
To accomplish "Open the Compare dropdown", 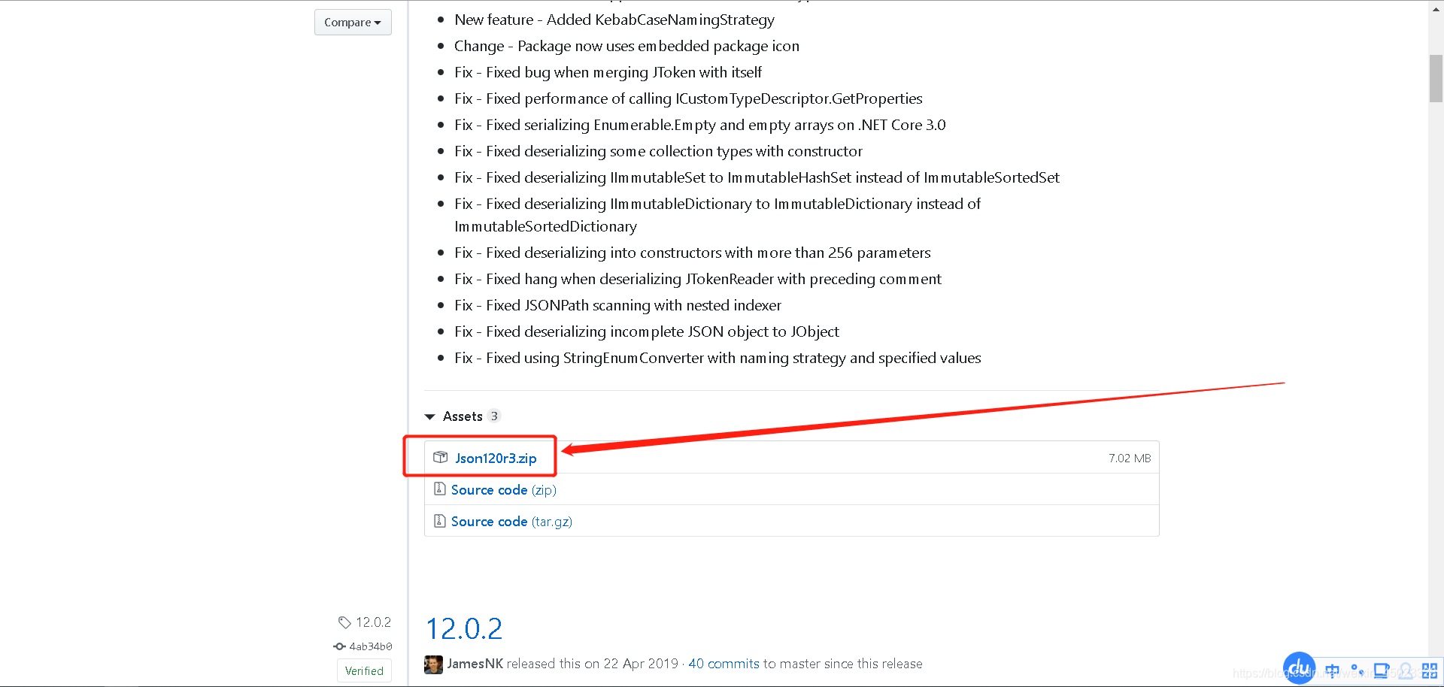I will pyautogui.click(x=353, y=22).
